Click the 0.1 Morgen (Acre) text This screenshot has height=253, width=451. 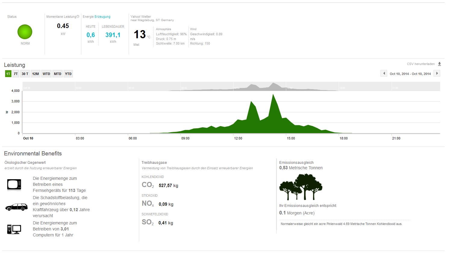297,213
